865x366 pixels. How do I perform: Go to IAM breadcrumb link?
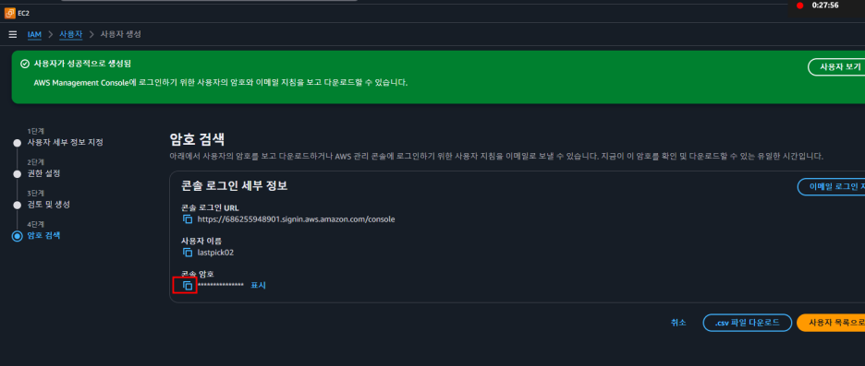coord(34,35)
